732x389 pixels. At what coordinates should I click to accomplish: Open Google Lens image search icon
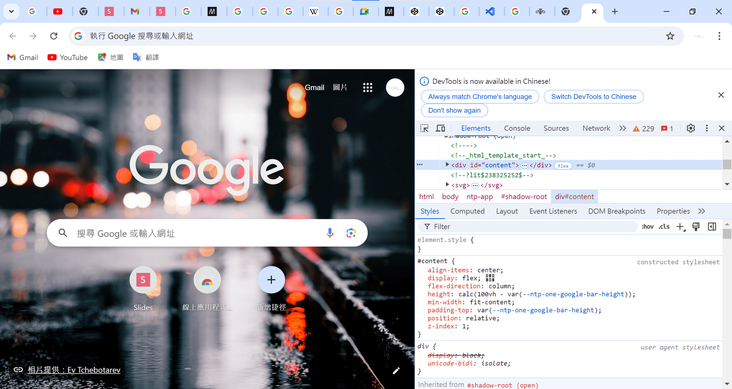pos(351,233)
